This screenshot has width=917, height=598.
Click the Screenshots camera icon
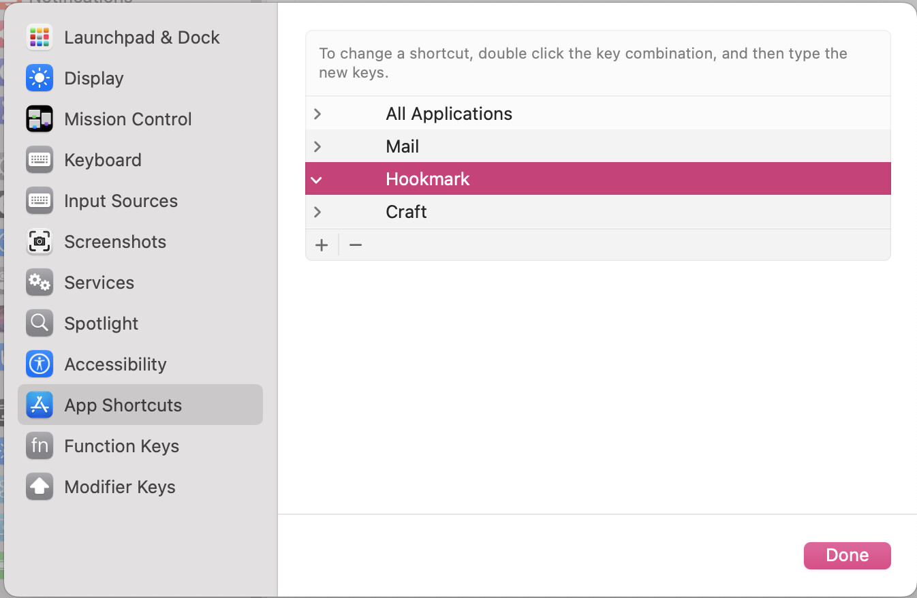pos(40,242)
